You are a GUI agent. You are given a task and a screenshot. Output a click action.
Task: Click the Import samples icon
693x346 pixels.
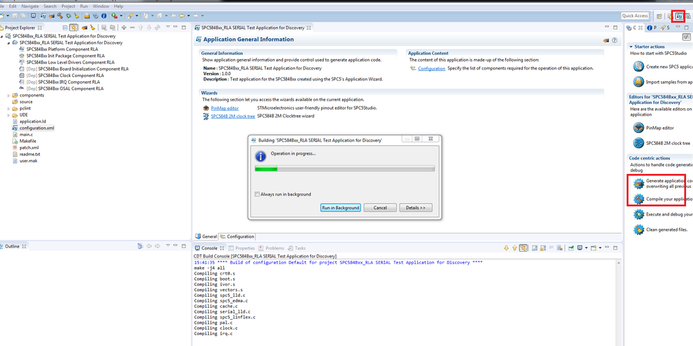[x=638, y=82]
